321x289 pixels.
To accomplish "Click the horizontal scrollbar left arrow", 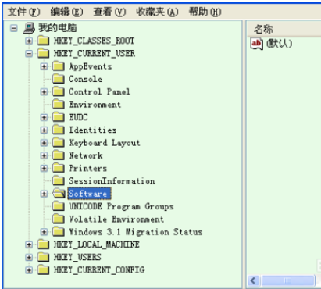I will (254, 280).
